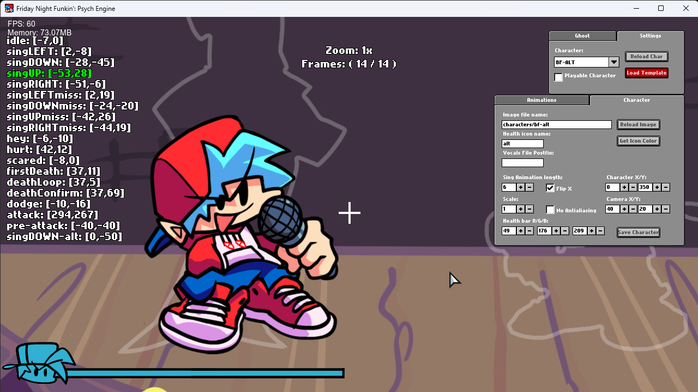Click the Psych Engine title bar icon
Screen dimensions: 698x392
click(x=9, y=8)
